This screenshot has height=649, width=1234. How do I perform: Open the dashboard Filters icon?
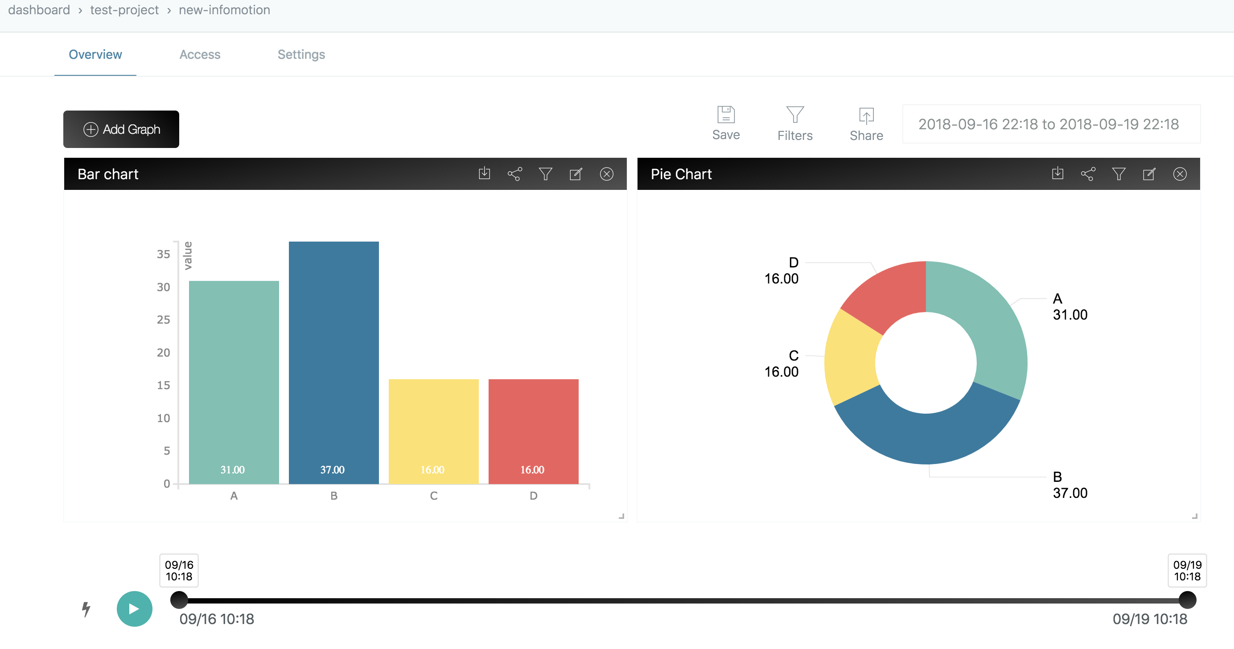[x=795, y=115]
